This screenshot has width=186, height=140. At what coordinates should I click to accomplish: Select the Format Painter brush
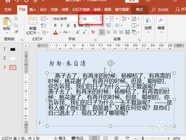coord(16,32)
